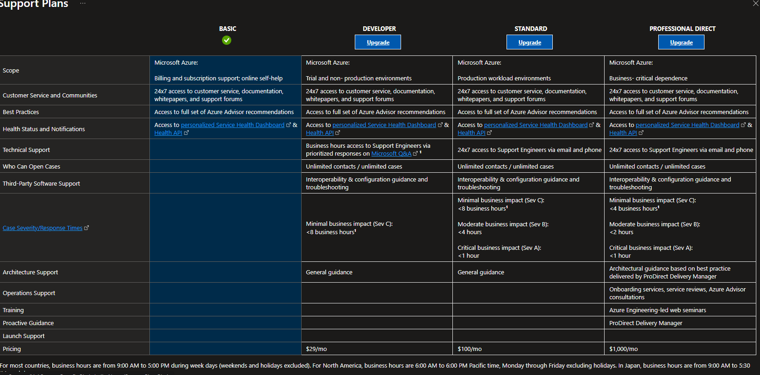Click the Who Can Open Cases label
Viewport: 760px width, 375px height.
[x=31, y=167]
